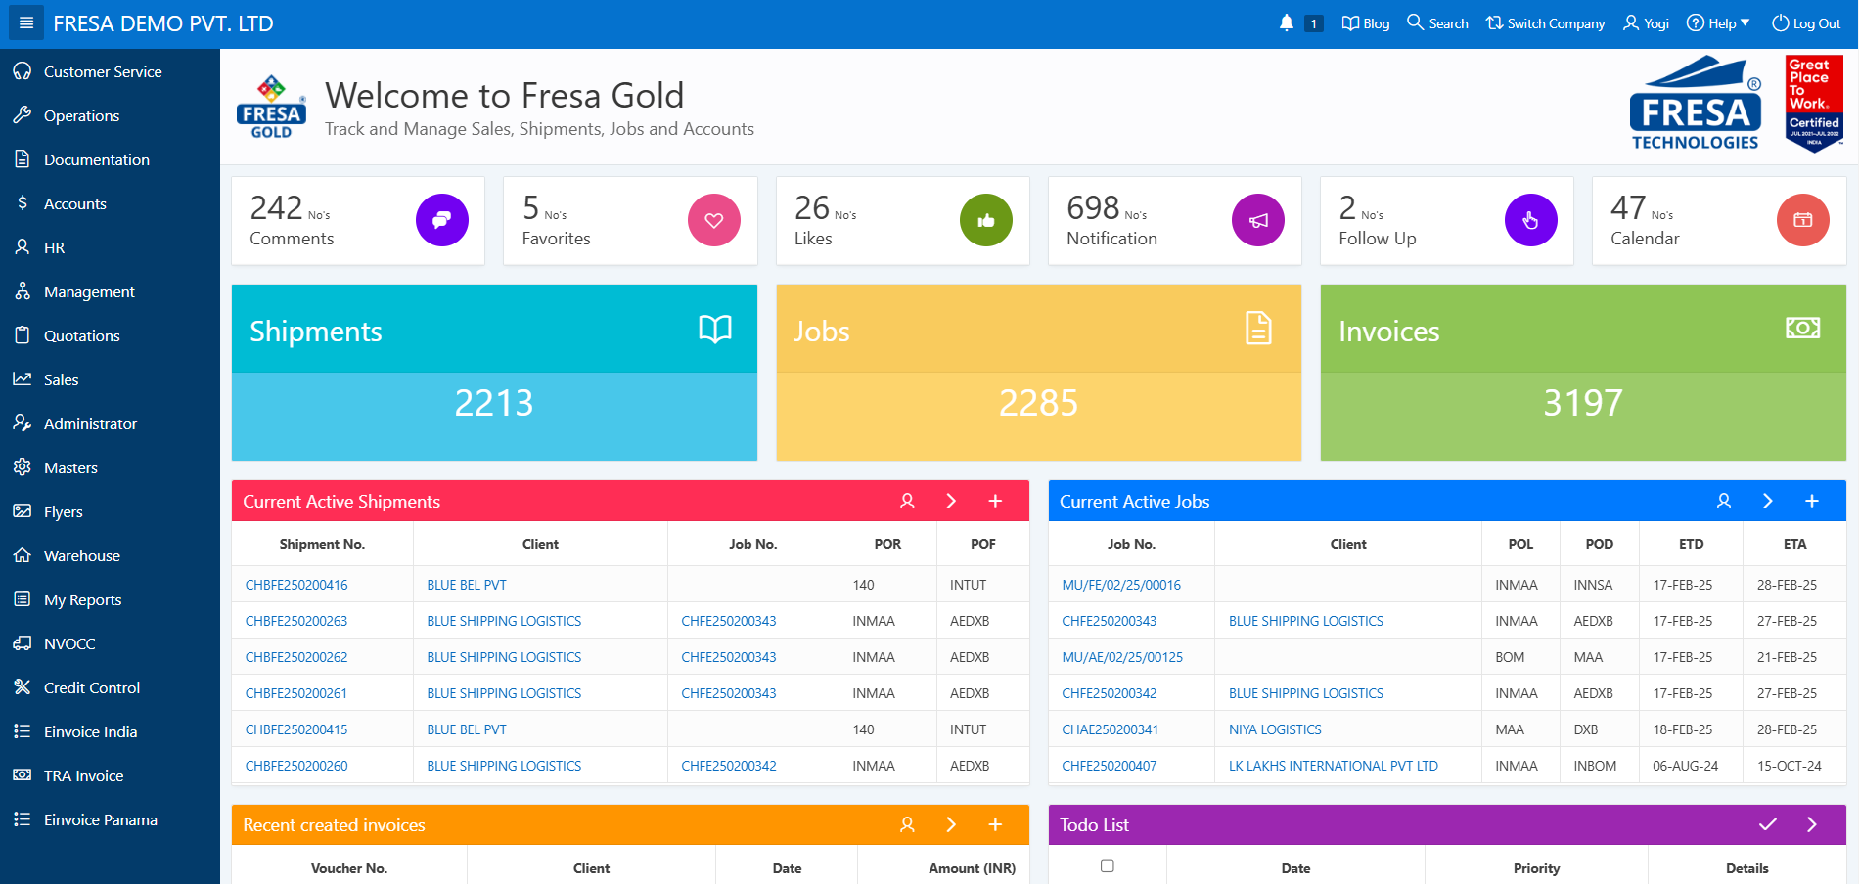
Task: Open Warehouse menu
Action: [x=110, y=555]
